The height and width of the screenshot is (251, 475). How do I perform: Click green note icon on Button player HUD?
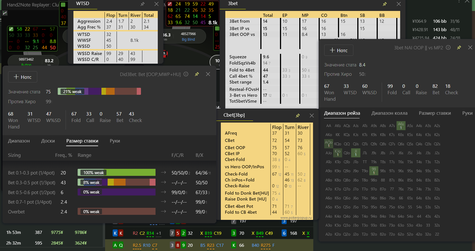click(11, 29)
